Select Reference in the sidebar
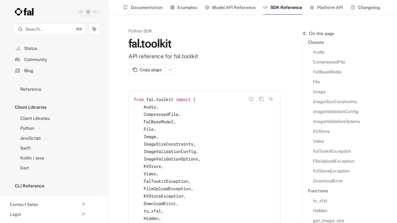Image resolution: width=397 pixels, height=223 pixels. pos(31,89)
